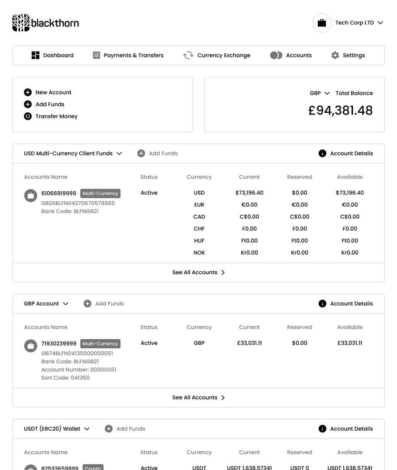Go to Payments & Transfers tab
Viewport: 397px width, 470px height.
tap(128, 55)
